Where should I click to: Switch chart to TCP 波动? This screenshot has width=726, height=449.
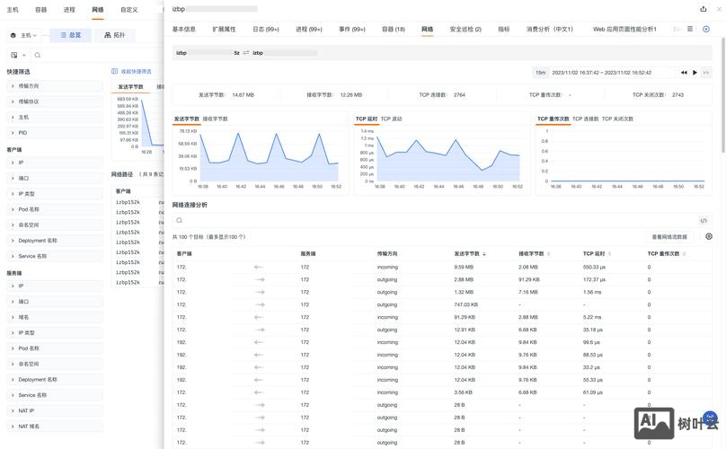[391, 119]
